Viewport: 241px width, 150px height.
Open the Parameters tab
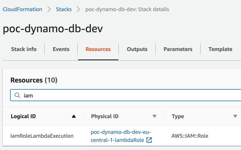pyautogui.click(x=178, y=49)
